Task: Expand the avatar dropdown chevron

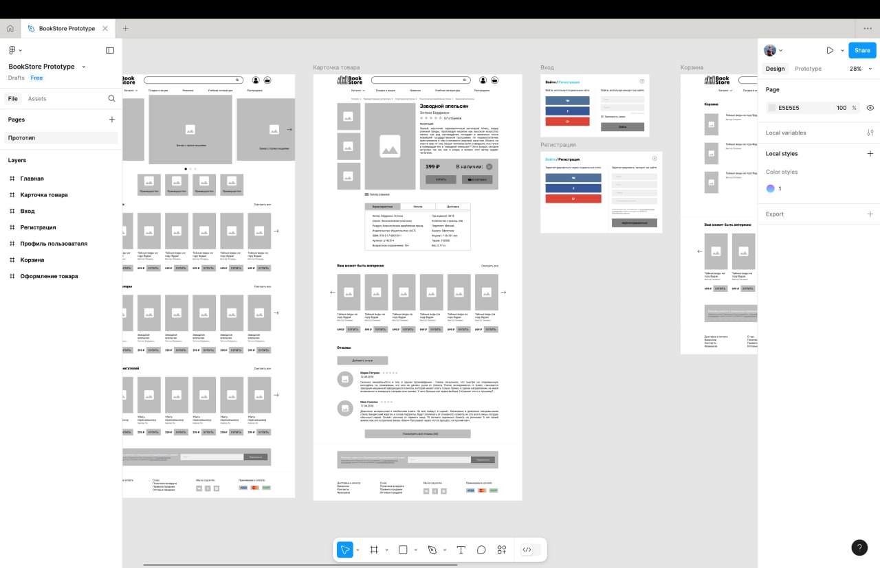Action: 781,50
